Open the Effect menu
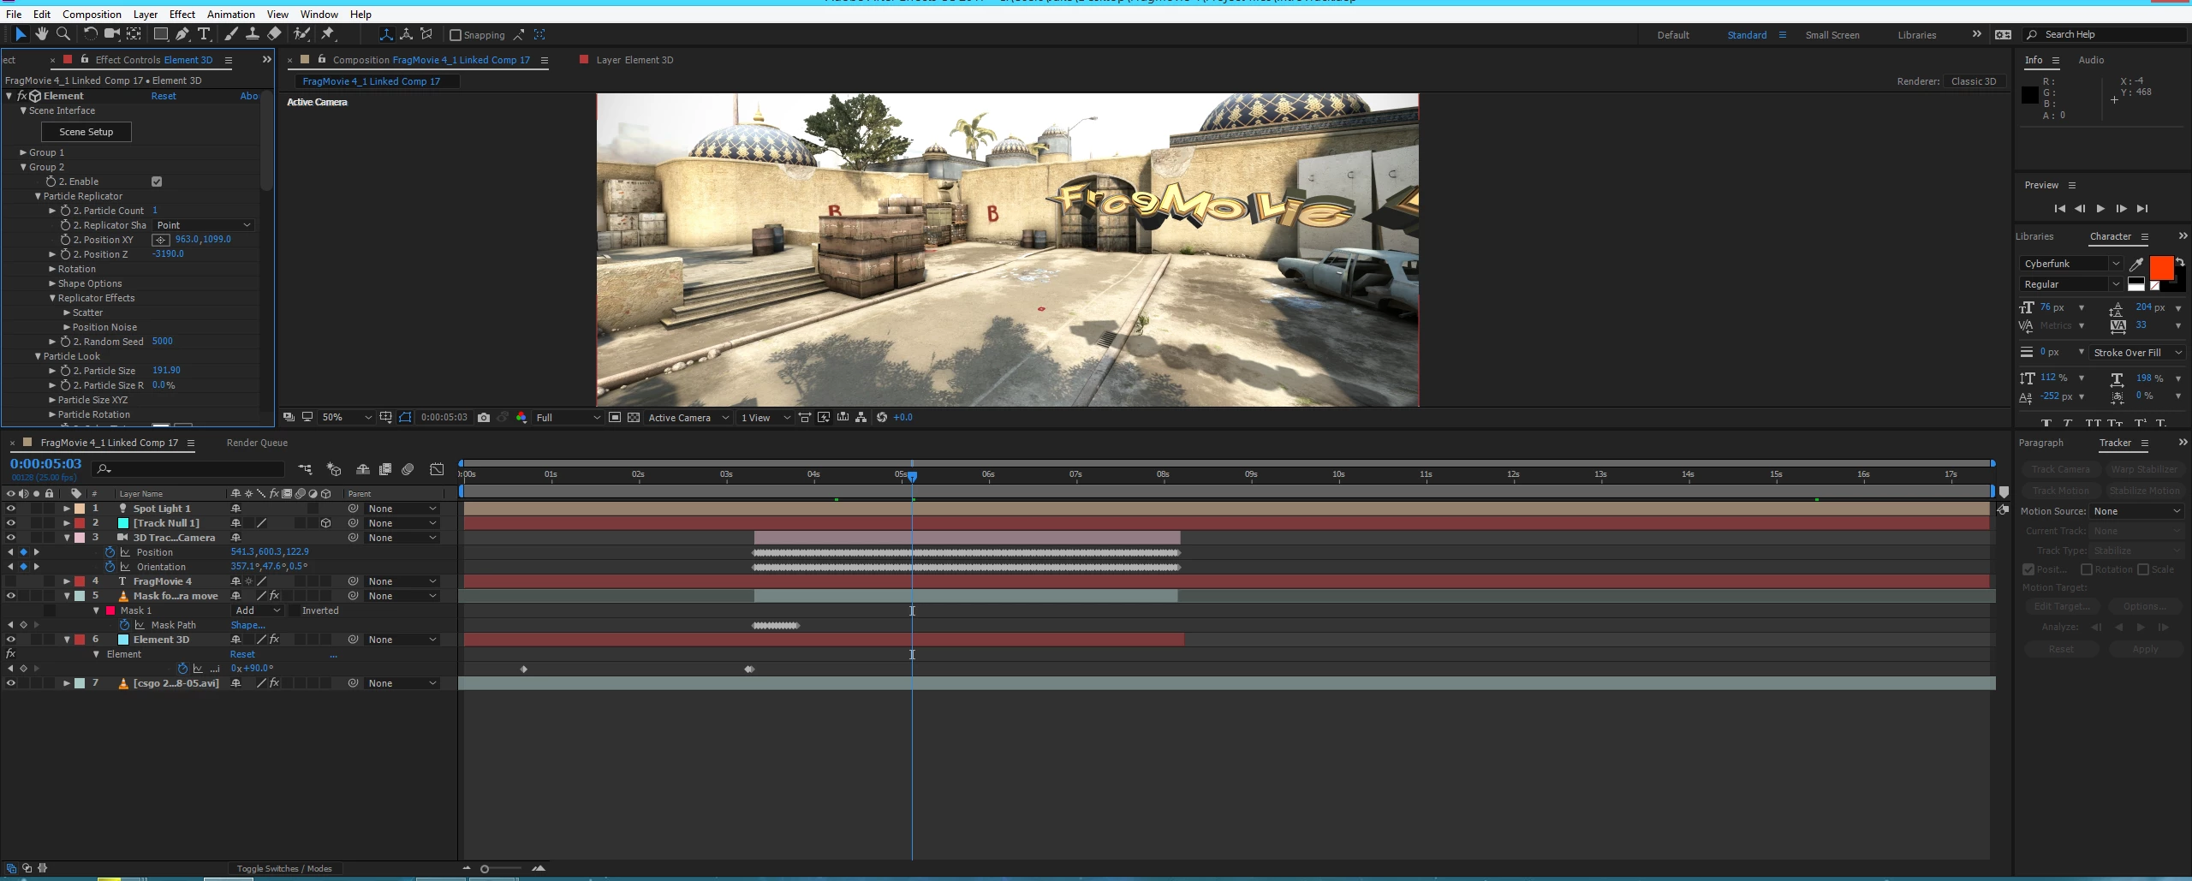This screenshot has width=2192, height=881. pos(182,15)
